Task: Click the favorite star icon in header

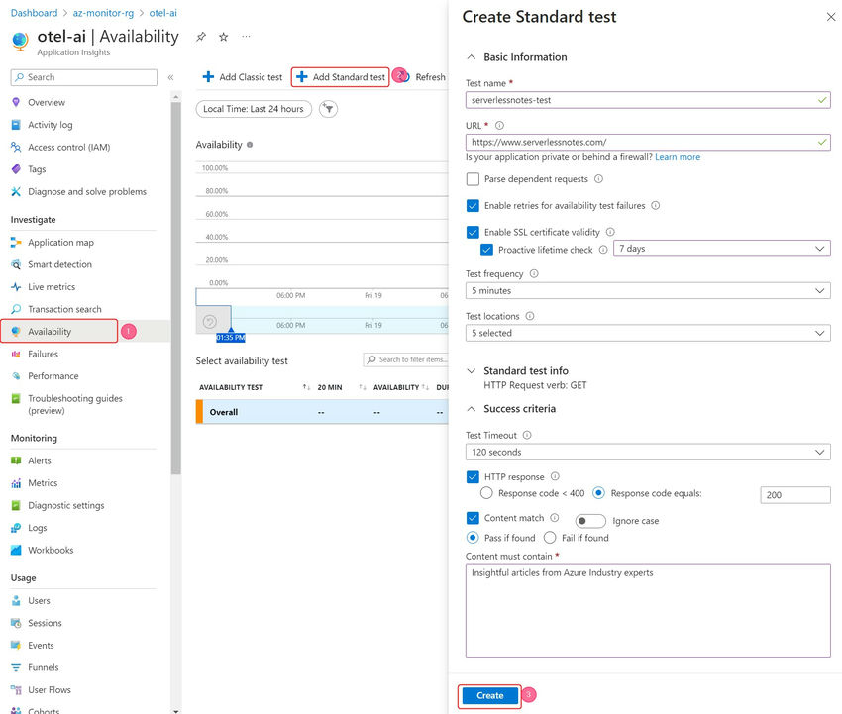Action: pyautogui.click(x=224, y=37)
